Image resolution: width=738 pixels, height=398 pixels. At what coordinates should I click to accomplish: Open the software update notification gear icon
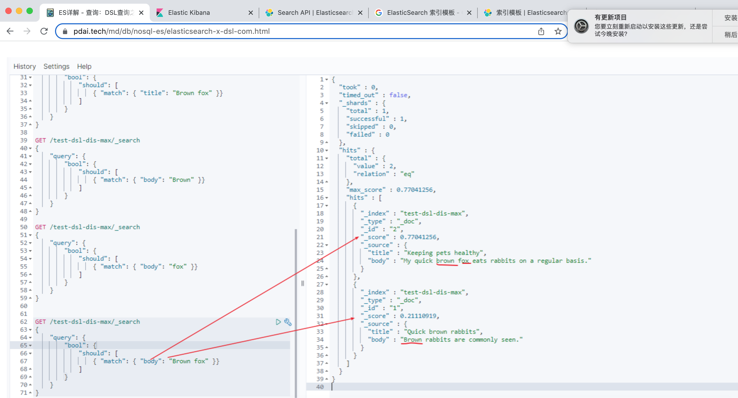click(581, 26)
